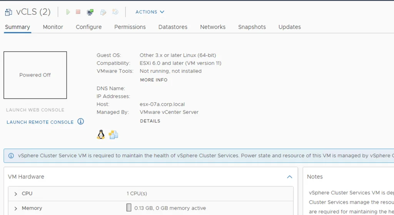Click the Take Snapshot clock icon

(x=115, y=12)
